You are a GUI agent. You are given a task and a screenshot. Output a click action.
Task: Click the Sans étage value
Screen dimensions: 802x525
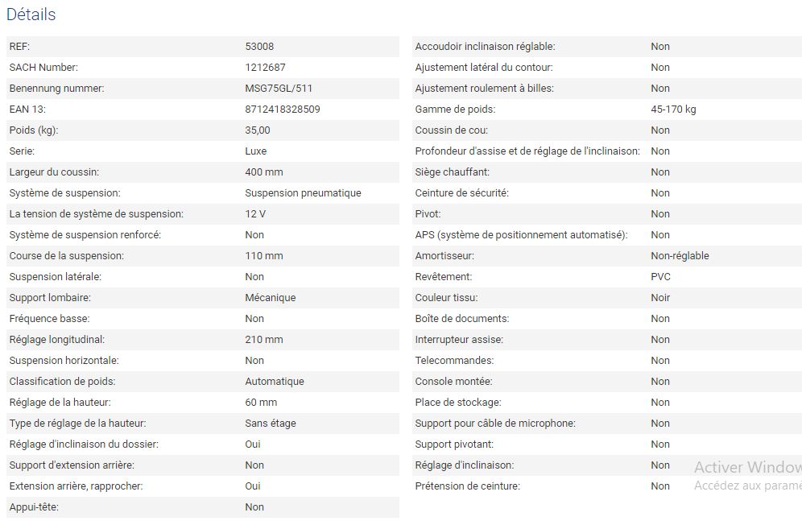point(270,424)
